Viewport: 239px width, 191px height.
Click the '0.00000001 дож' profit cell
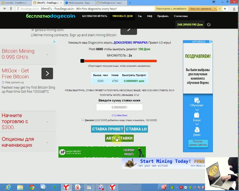tap(134, 81)
